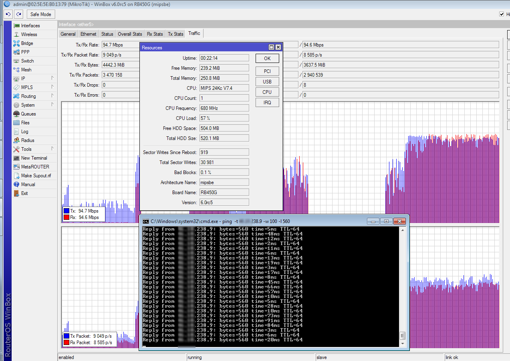
Task: Switch to the Overall Stats tab
Action: [x=130, y=34]
